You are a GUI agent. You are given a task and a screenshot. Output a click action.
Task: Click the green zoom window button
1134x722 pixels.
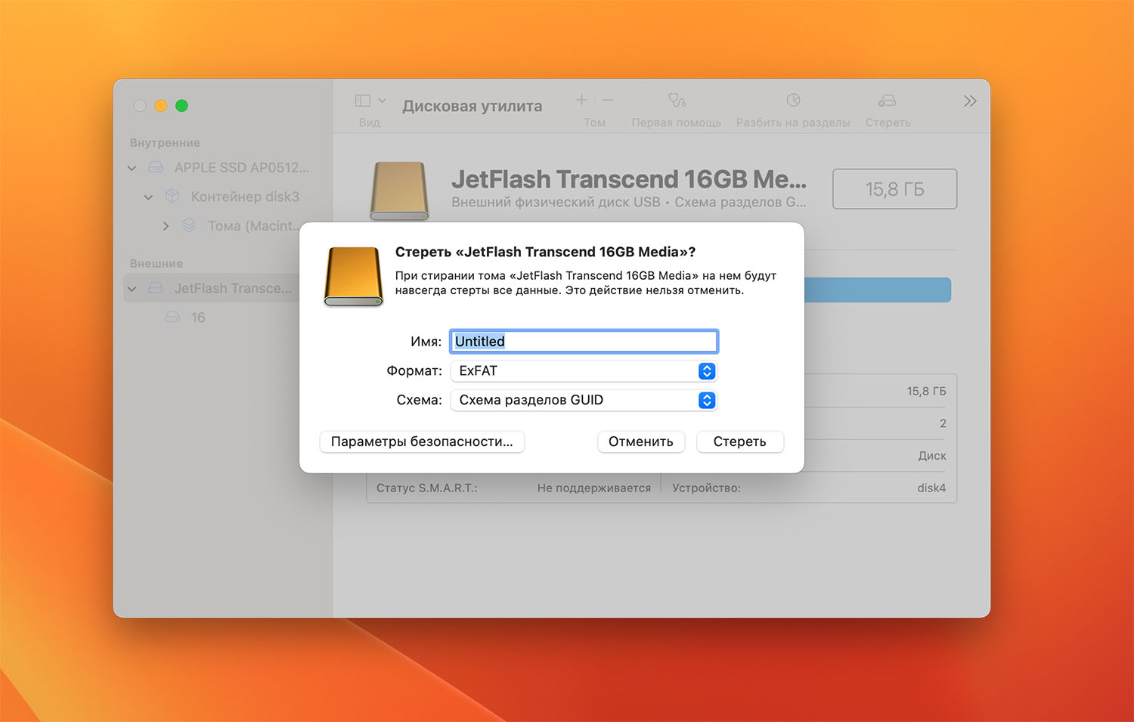click(x=181, y=106)
